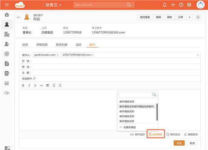Click 创建新模版
Screen dimensions: 208x150
point(128,127)
